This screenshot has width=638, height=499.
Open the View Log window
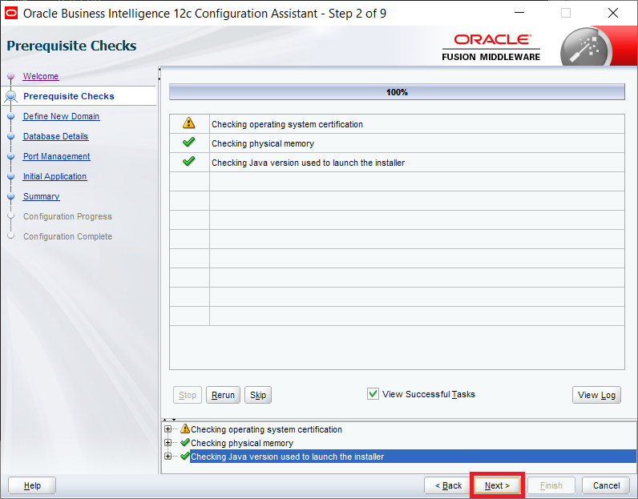(596, 395)
